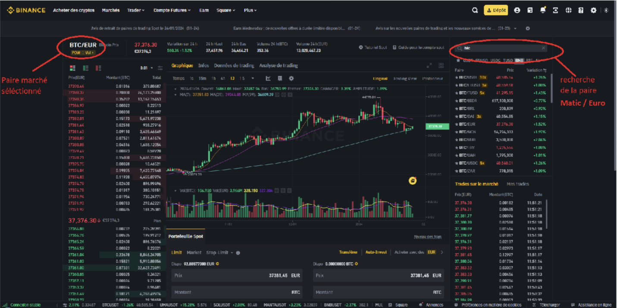Open the Marchés page
The width and height of the screenshot is (617, 308).
[x=111, y=10]
